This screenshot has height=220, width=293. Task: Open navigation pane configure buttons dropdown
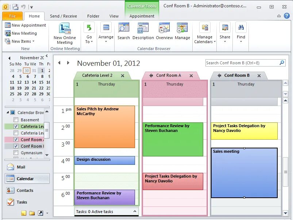tap(47, 213)
